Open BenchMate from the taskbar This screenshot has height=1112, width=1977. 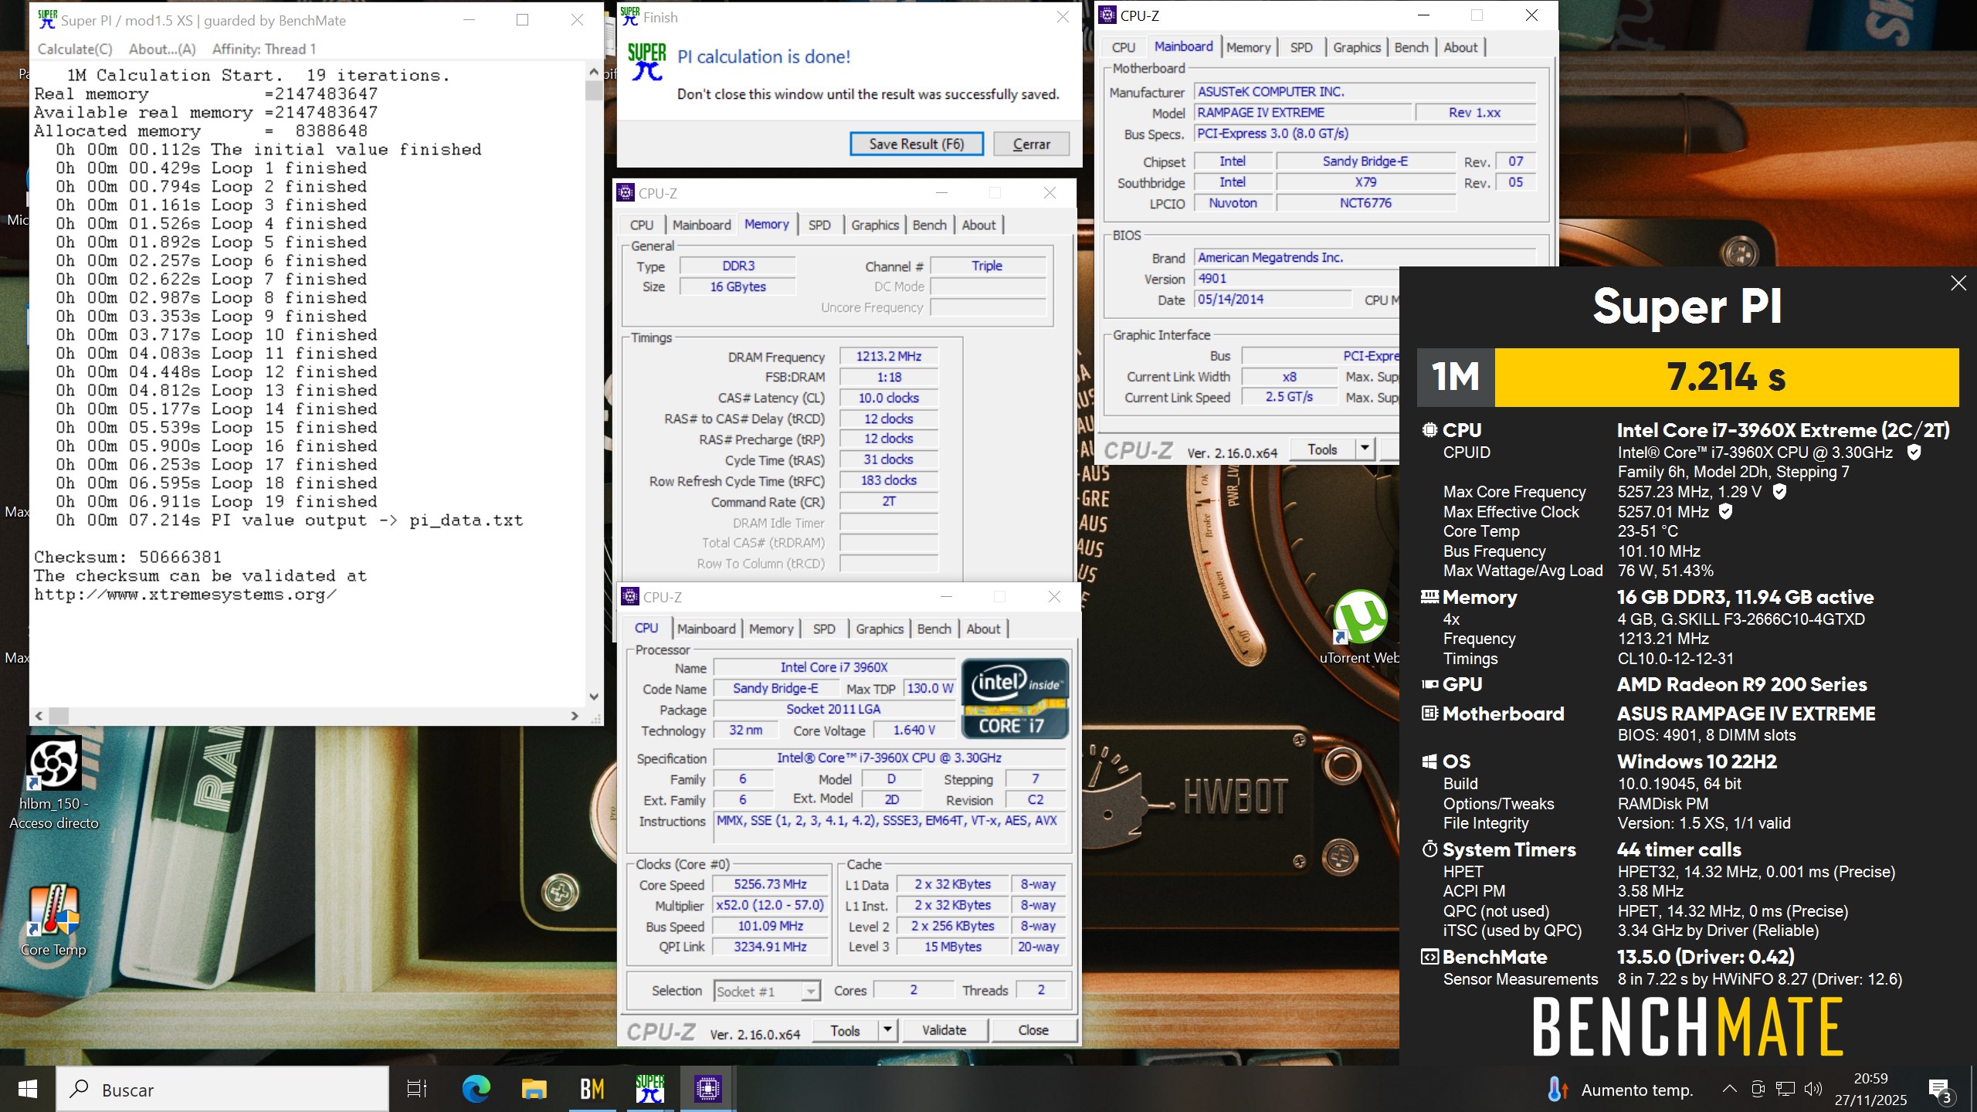[592, 1089]
